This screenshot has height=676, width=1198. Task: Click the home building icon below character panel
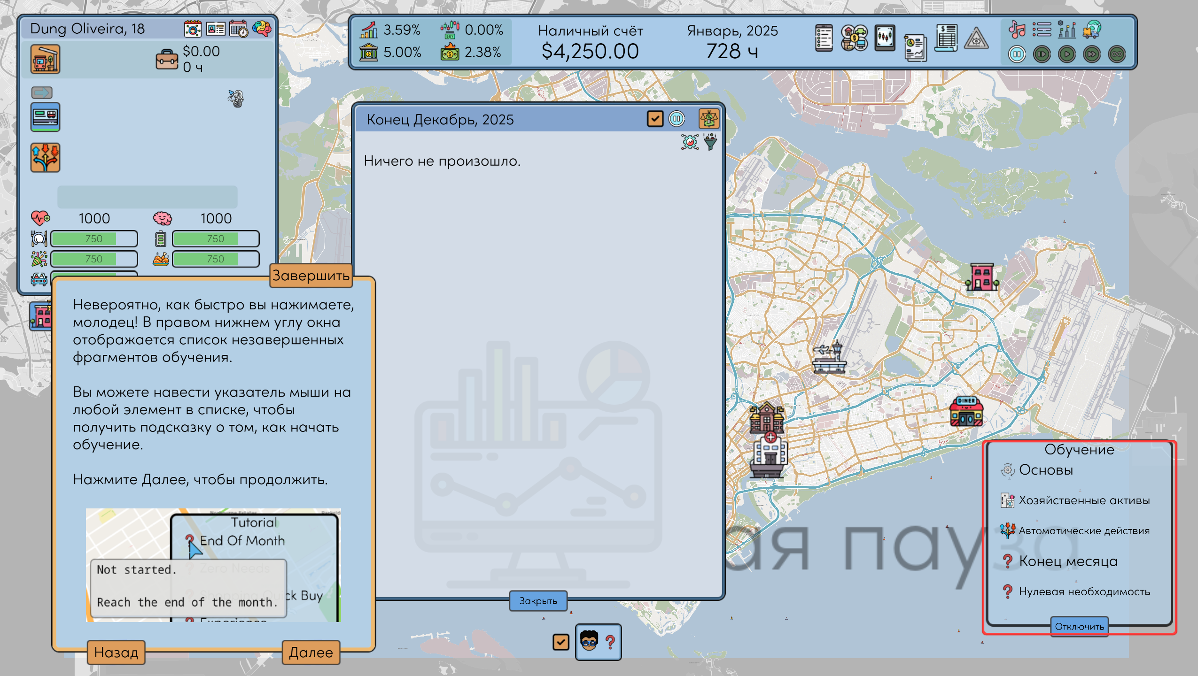click(41, 316)
